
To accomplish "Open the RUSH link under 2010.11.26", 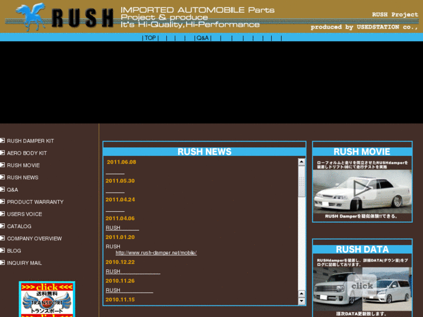I will 129,290.
